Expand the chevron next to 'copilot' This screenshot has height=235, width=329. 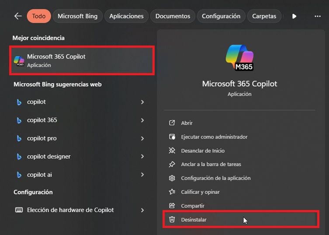pyautogui.click(x=142, y=102)
